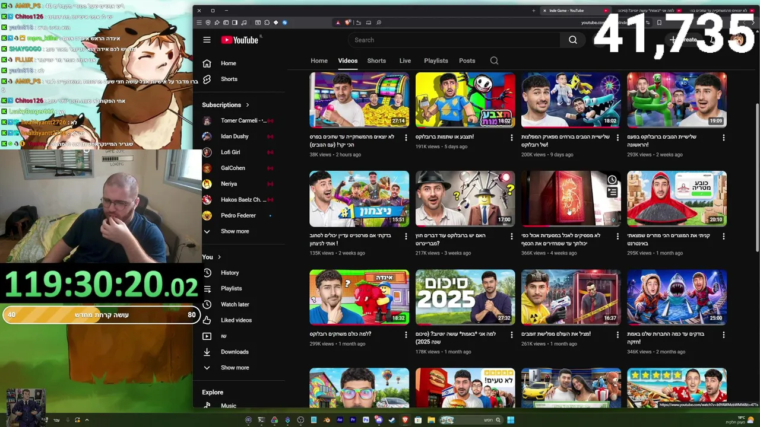This screenshot has height=427, width=760.
Task: Switch to the channel Home tab
Action: [x=319, y=60]
